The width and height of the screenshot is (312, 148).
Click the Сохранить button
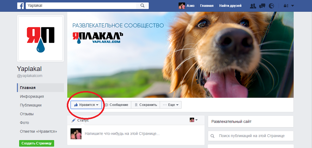coord(146,105)
